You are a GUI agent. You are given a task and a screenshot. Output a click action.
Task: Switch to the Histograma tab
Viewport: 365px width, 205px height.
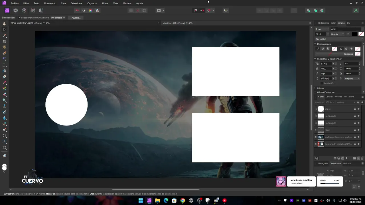[x=323, y=23]
